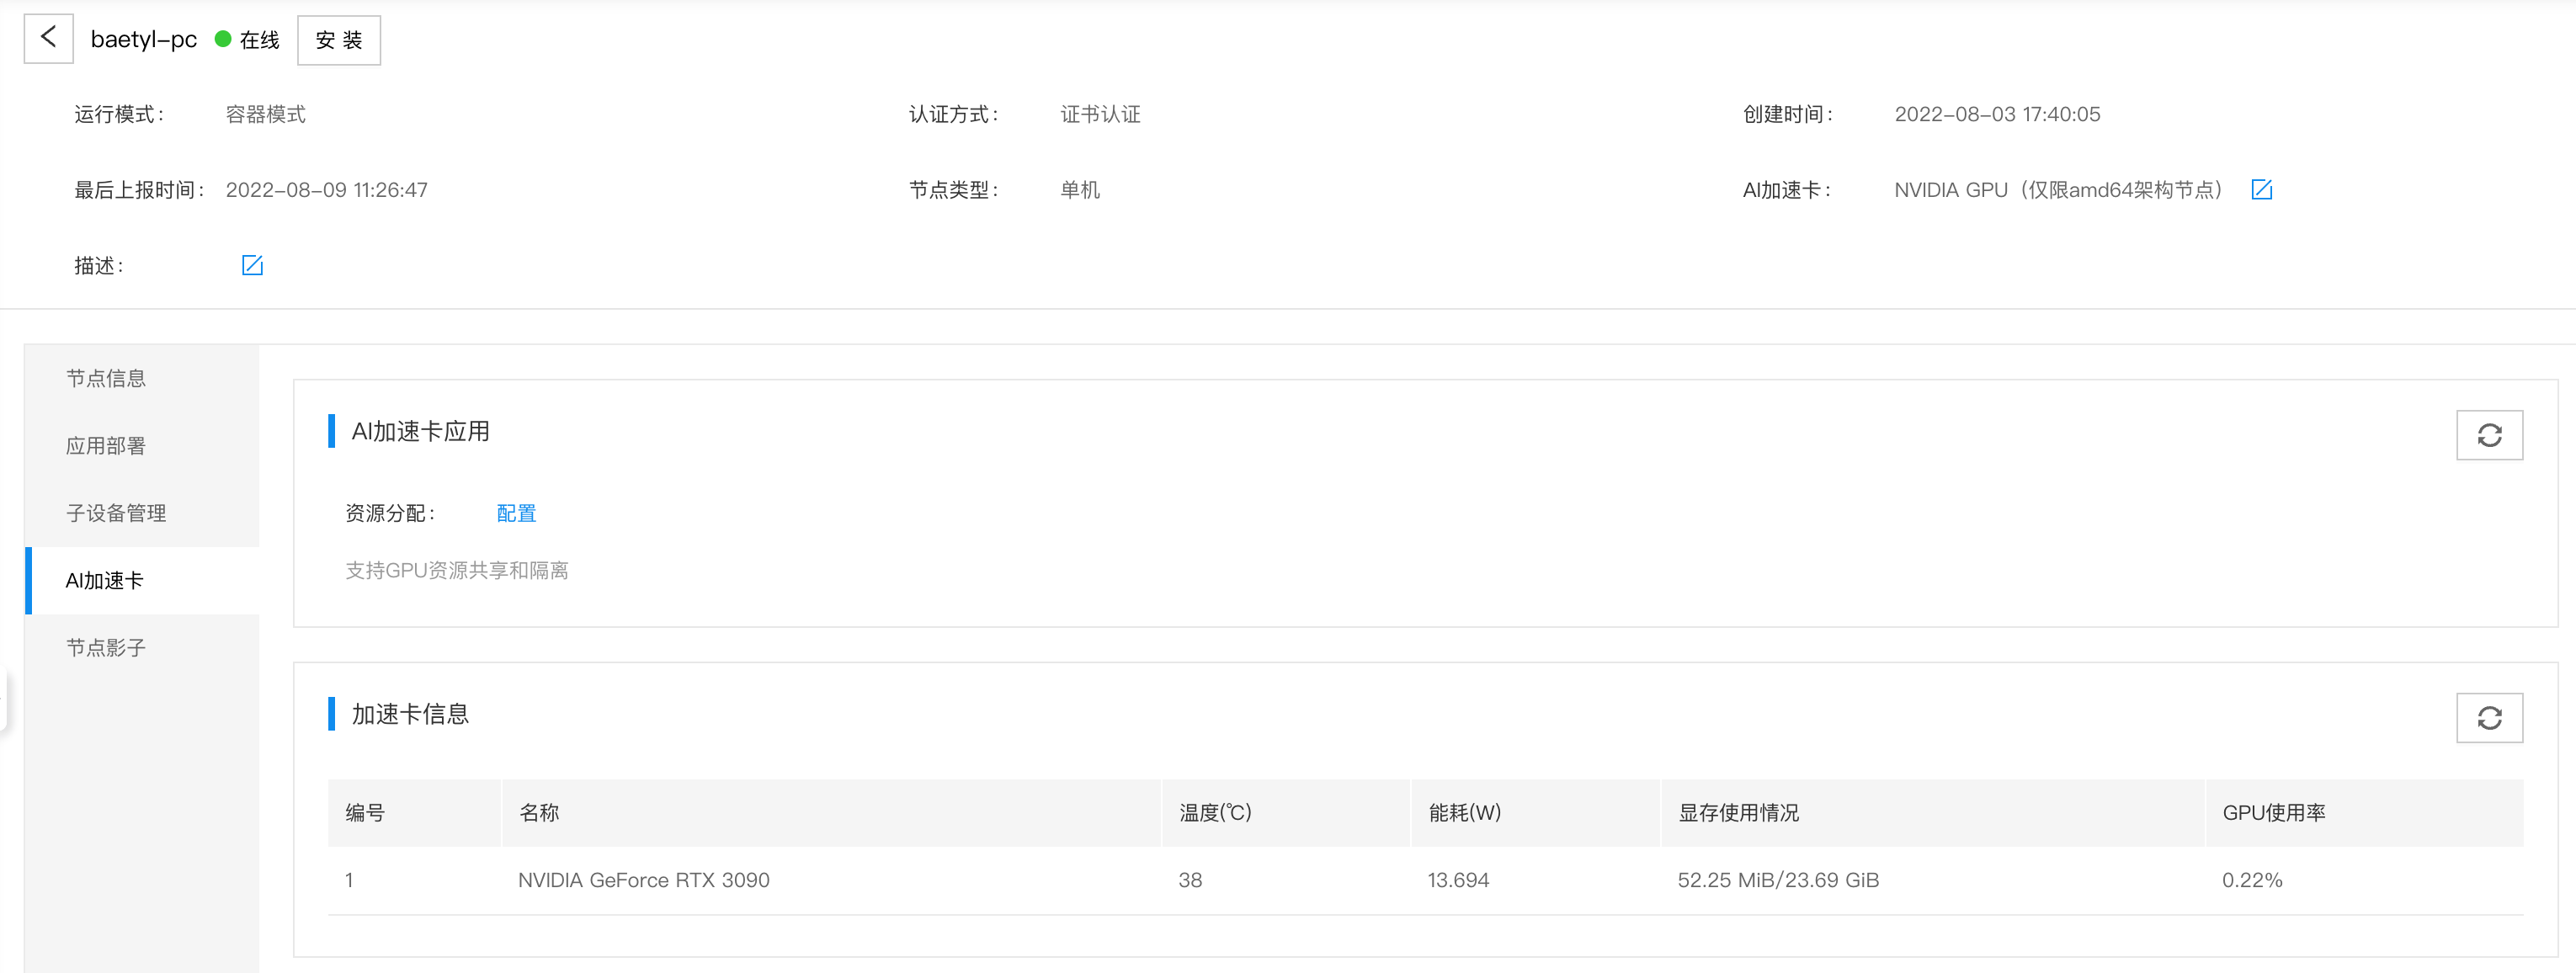Switch to the 应用部署 tab
2576x973 pixels.
[x=142, y=446]
